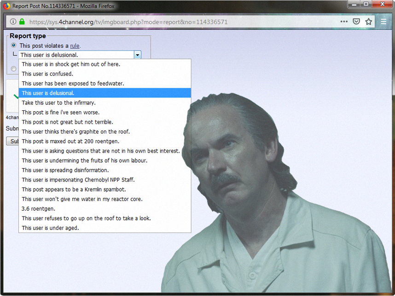Collapse the report reason dropdown arrow

coord(138,55)
